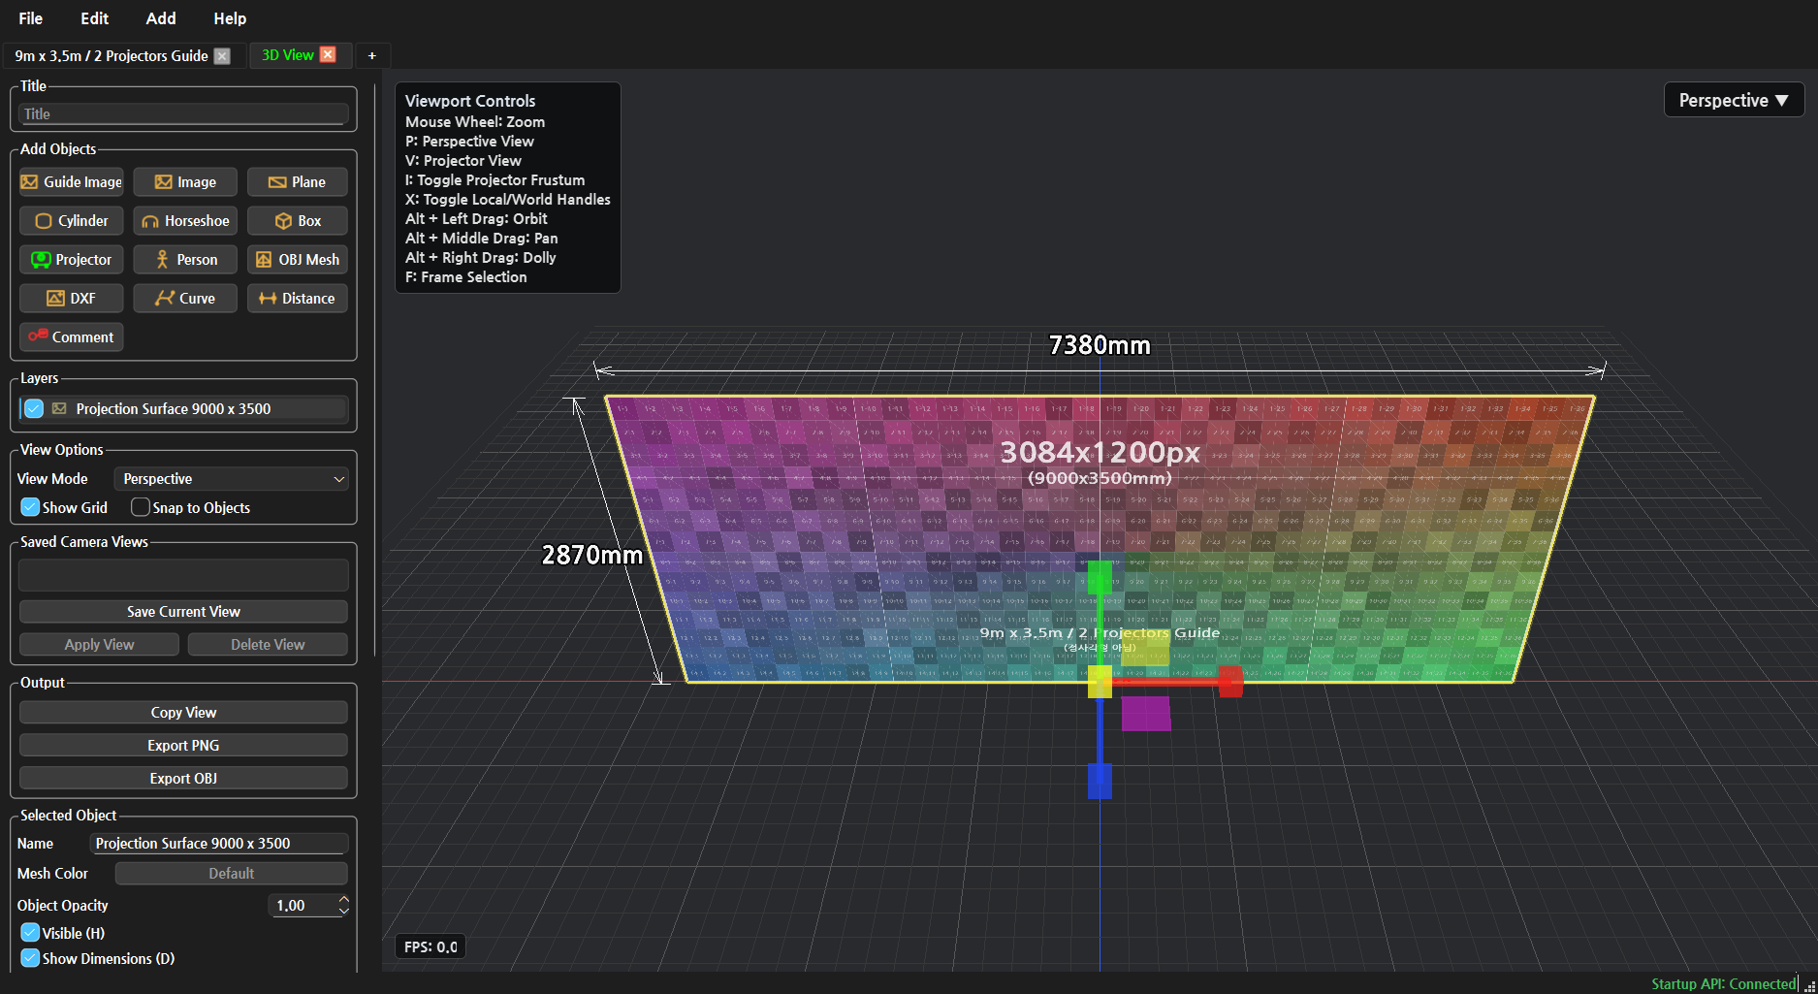Import an OBJ Mesh

click(x=297, y=260)
